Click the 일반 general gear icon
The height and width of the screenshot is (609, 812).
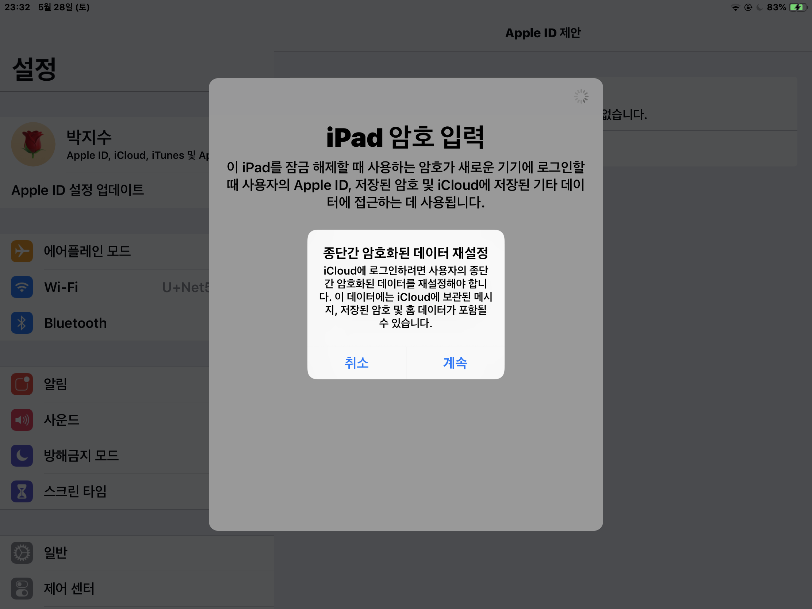pos(22,552)
